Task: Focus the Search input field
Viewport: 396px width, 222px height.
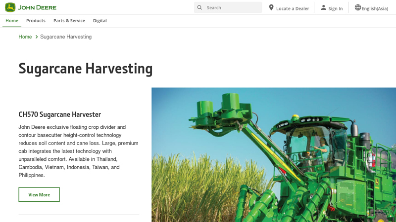Action: pyautogui.click(x=233, y=7)
